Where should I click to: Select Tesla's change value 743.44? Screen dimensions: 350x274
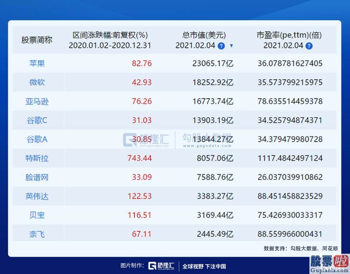(140, 158)
